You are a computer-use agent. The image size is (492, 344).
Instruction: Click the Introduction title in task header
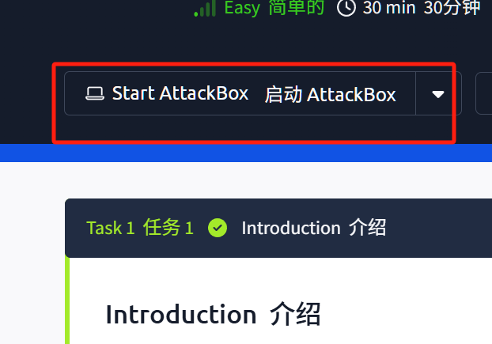[x=291, y=228]
